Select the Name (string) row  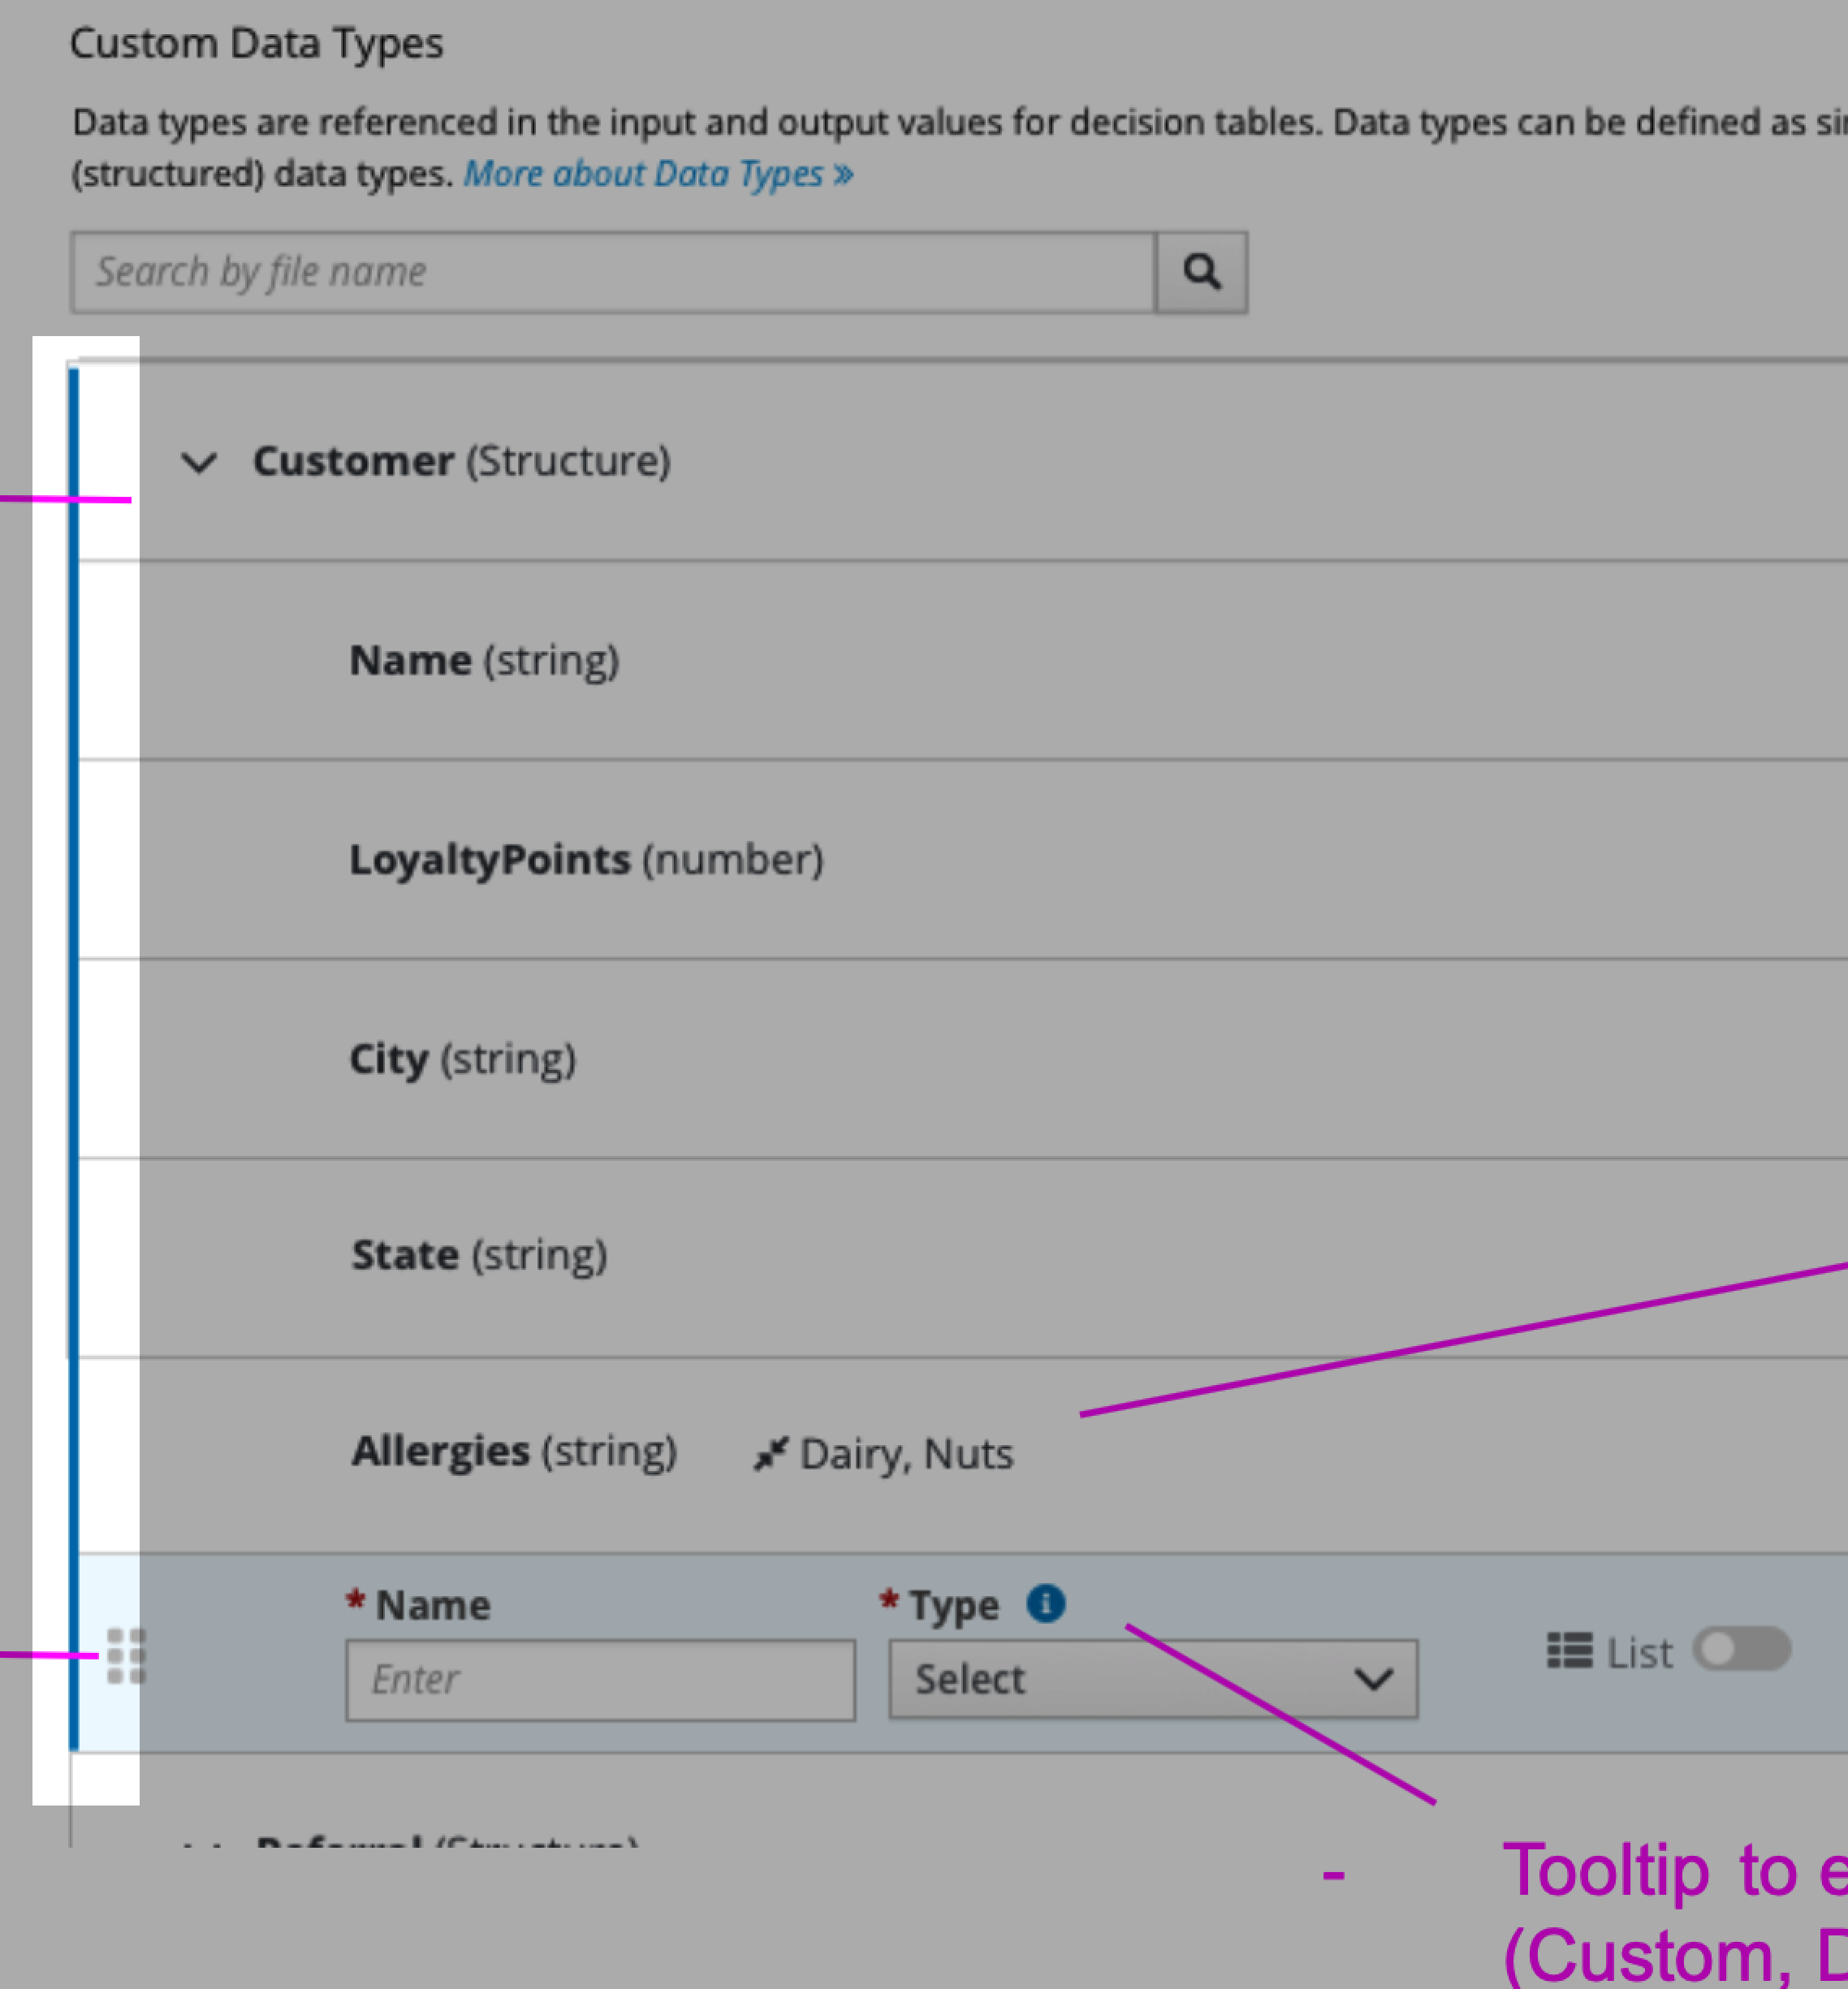click(x=484, y=660)
